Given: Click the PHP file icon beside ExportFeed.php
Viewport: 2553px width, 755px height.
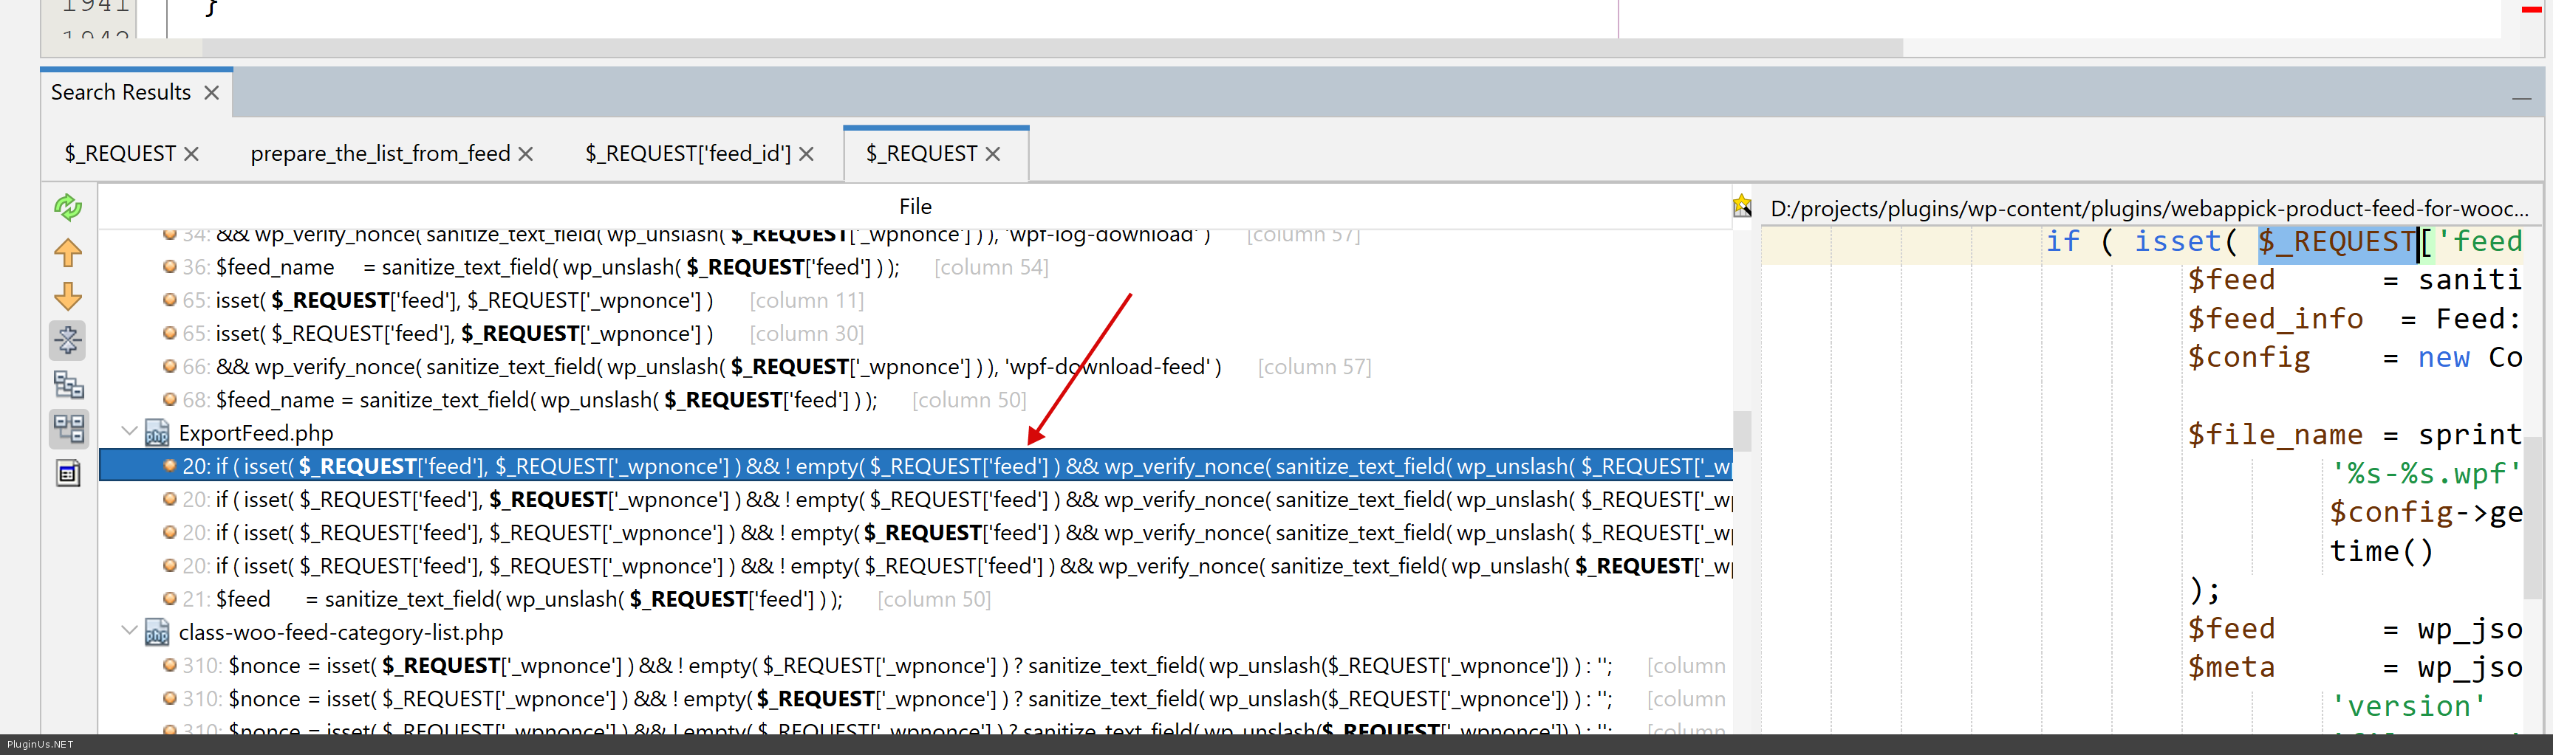Looking at the screenshot, I should point(157,433).
